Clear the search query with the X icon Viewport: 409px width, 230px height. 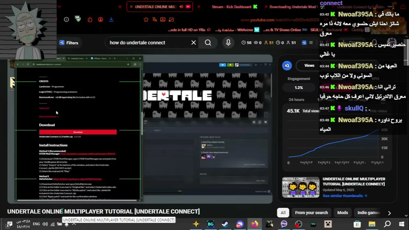click(x=194, y=42)
